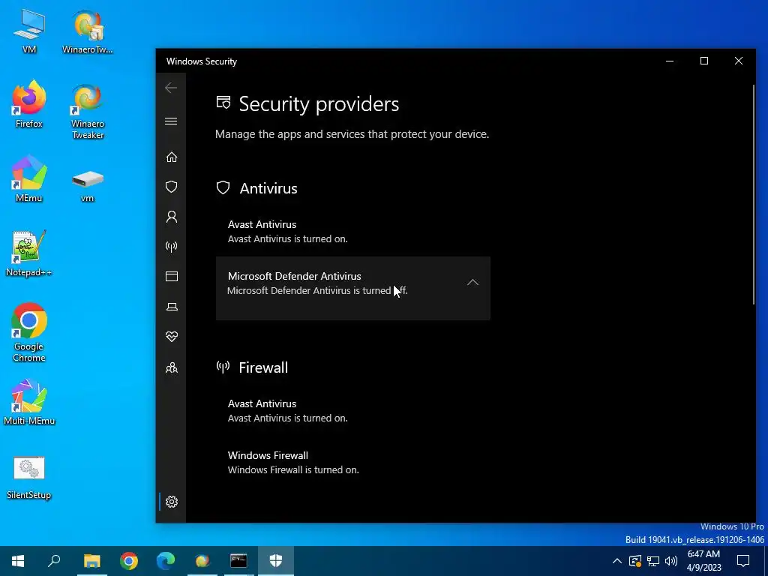Launch the MEmu desktop shortcut
This screenshot has width=768, height=576.
coord(29,178)
